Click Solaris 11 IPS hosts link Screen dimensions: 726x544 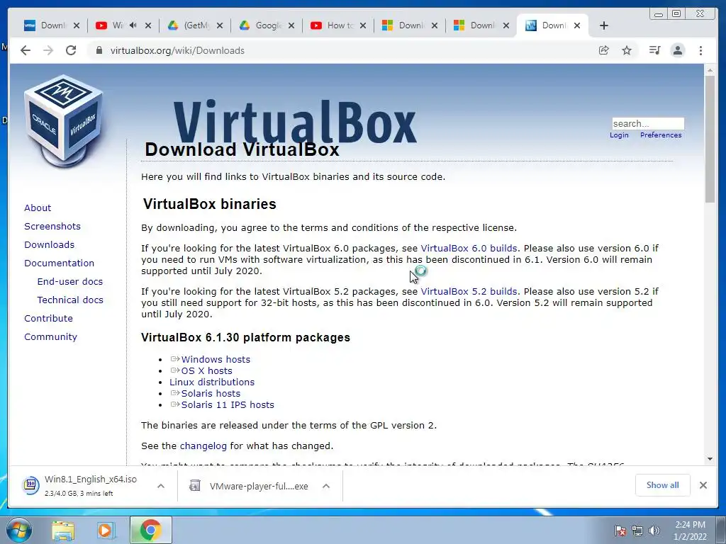[228, 404]
